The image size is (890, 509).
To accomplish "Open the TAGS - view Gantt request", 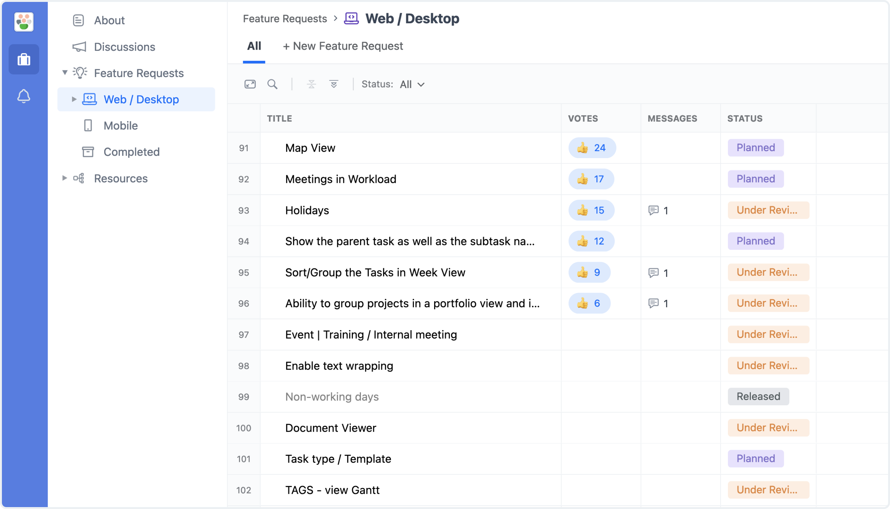I will [x=332, y=490].
